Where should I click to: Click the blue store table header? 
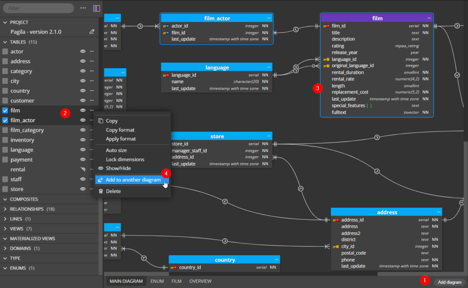(x=217, y=136)
